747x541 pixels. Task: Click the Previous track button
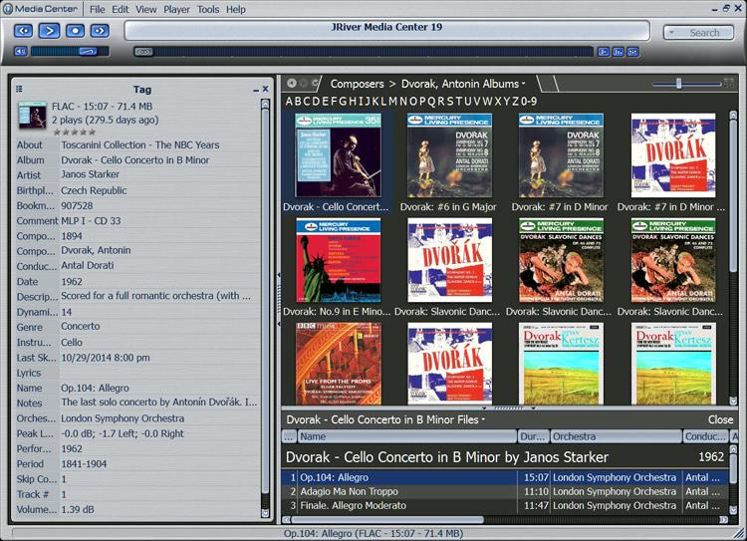(x=23, y=31)
